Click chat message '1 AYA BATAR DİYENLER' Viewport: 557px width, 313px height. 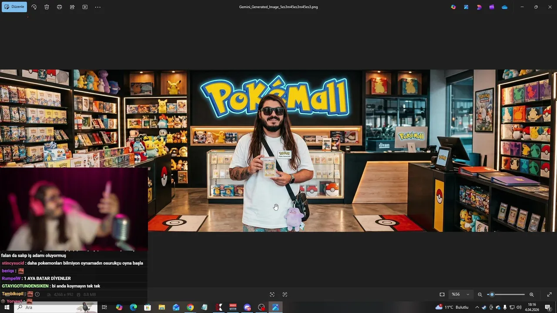[x=47, y=278]
